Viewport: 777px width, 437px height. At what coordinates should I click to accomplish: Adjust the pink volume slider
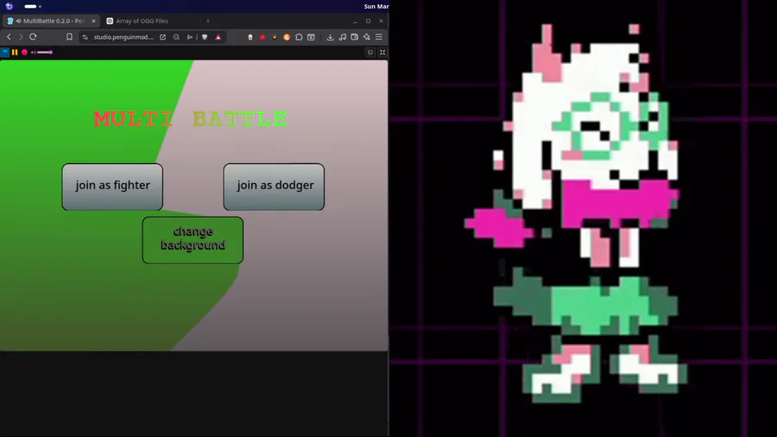pos(45,52)
